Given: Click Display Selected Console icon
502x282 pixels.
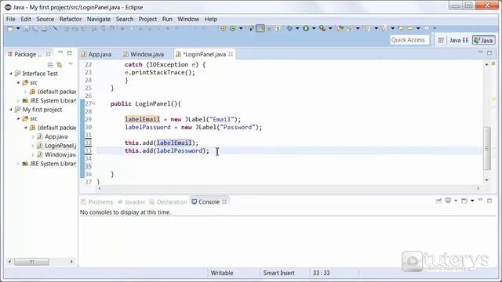Looking at the screenshot, I should 448,201.
